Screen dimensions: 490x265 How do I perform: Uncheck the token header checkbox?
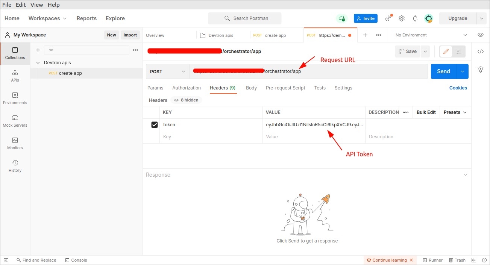point(154,125)
